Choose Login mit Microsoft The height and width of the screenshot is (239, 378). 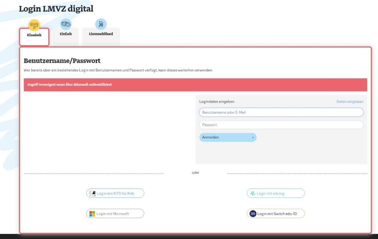pyautogui.click(x=115, y=213)
